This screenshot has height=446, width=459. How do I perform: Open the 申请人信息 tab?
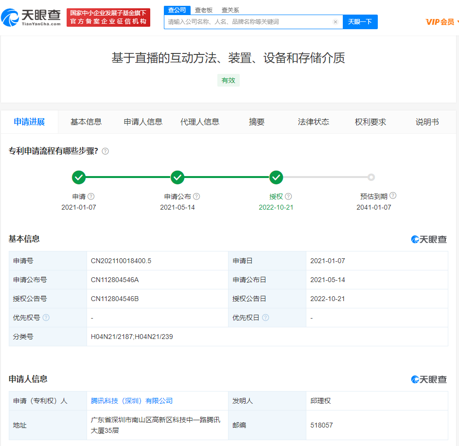pos(143,122)
